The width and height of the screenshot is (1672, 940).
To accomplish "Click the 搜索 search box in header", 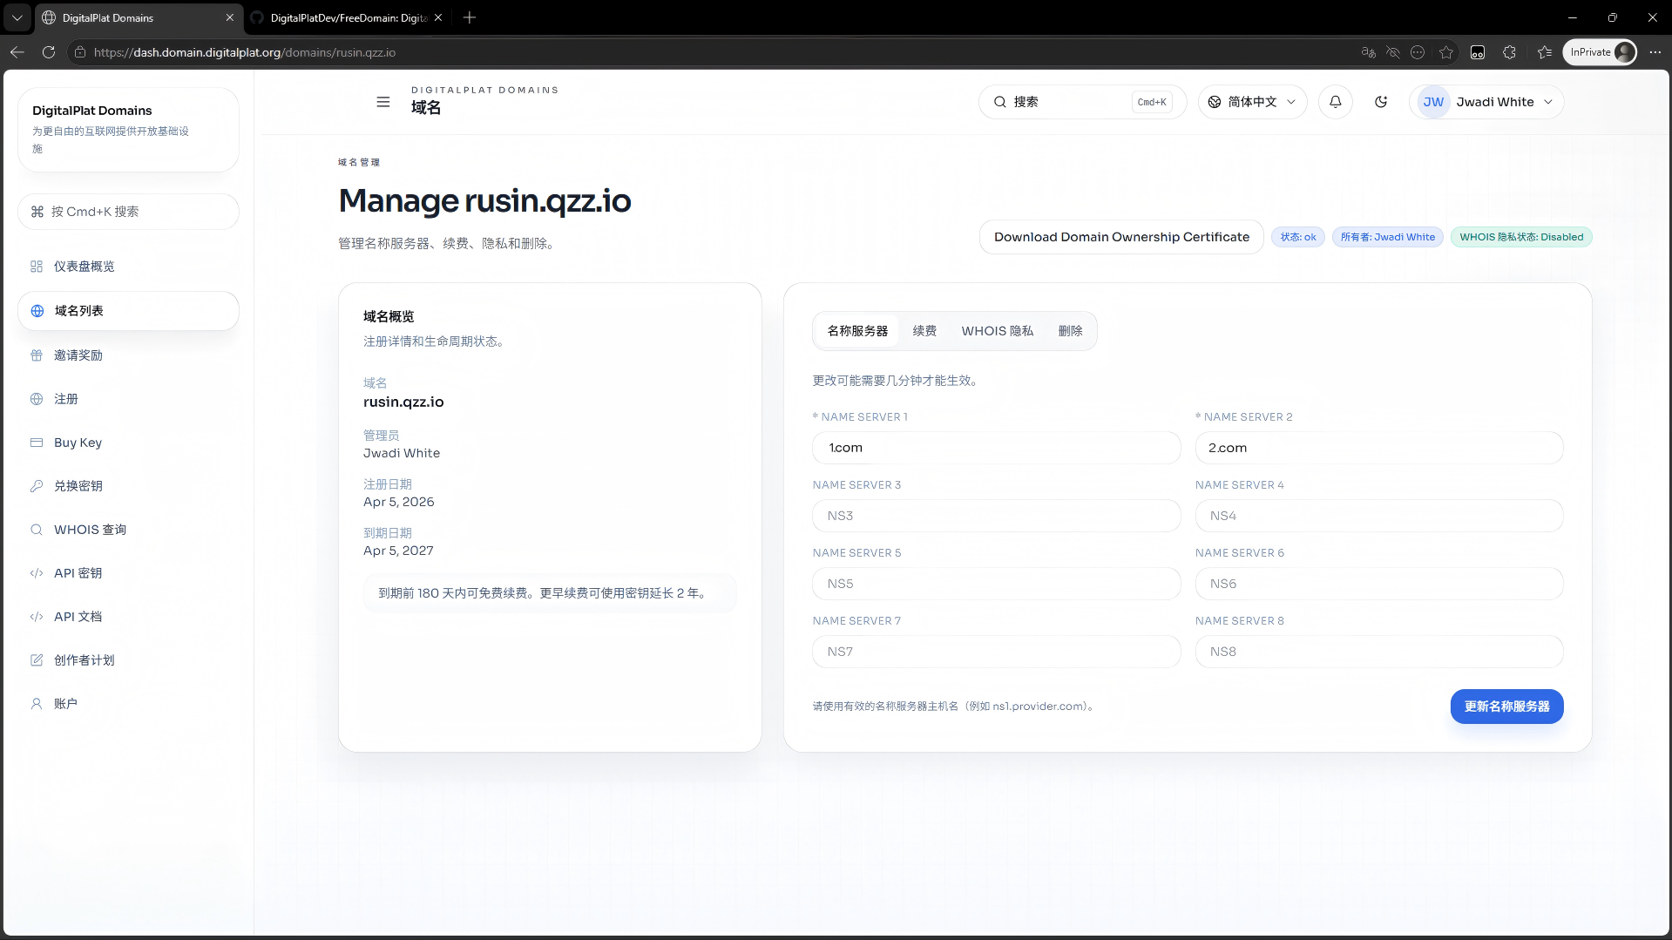I will point(1070,102).
